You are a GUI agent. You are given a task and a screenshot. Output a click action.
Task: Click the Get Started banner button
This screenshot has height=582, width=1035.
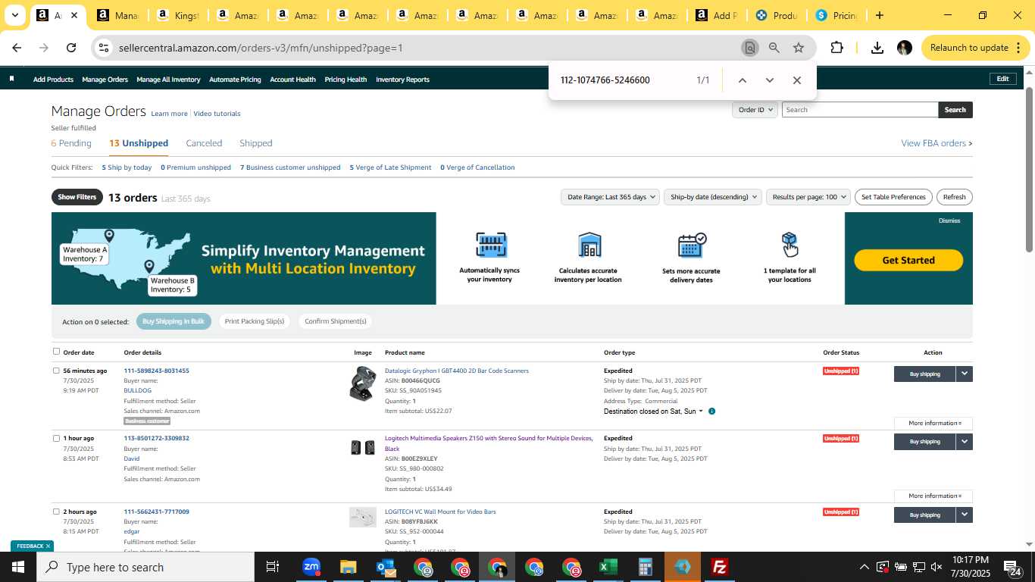point(908,260)
